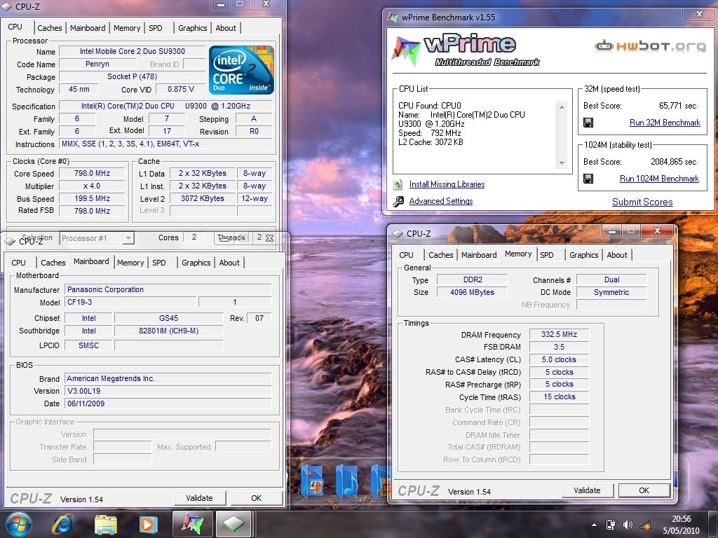Click the CPU List scrollbar down arrow
The width and height of the screenshot is (718, 538).
coord(562,163)
